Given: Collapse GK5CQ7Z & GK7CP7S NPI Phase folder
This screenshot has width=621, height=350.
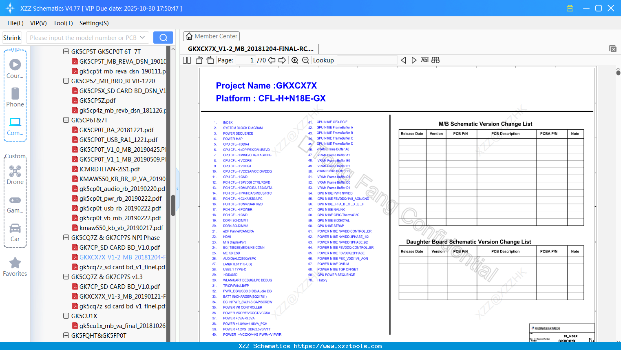Looking at the screenshot, I should click(66, 237).
